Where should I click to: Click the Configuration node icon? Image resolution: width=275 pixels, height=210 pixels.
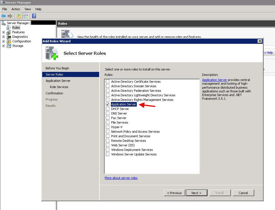(x=9, y=41)
